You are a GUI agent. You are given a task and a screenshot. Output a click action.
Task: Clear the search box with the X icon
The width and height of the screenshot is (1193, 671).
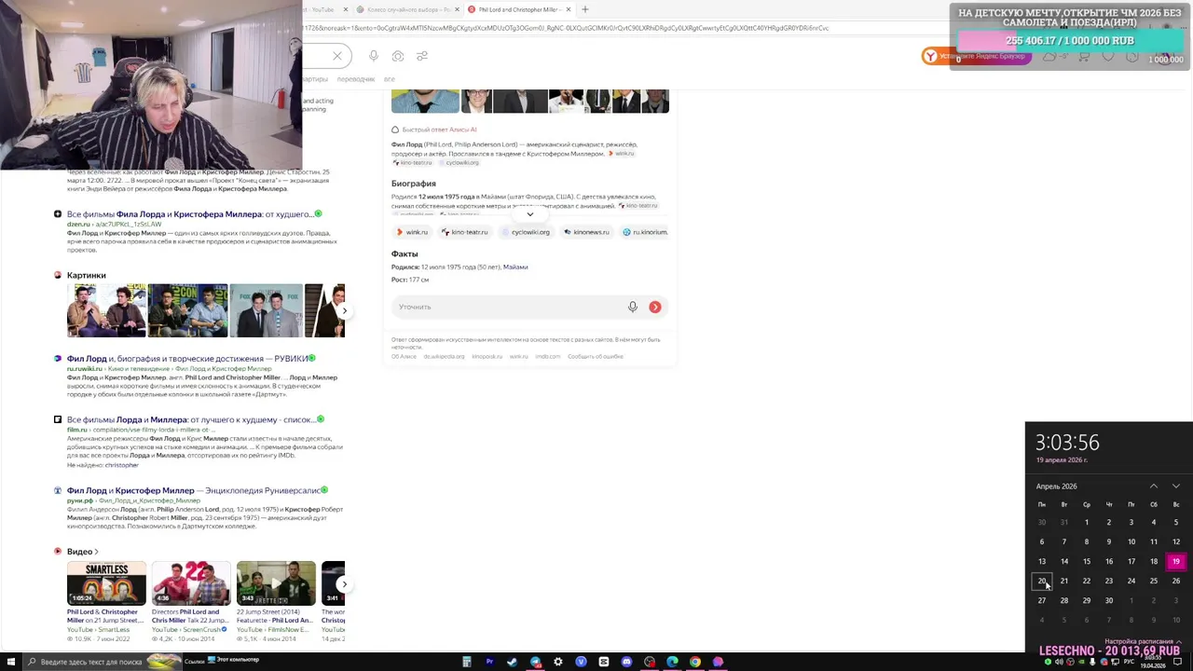[x=337, y=56]
